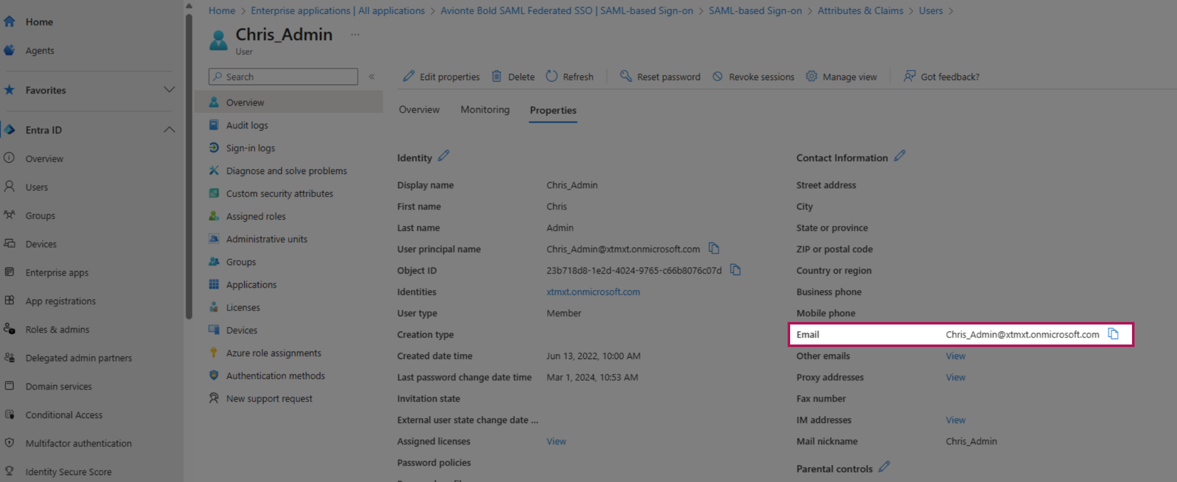This screenshot has width=1177, height=482.
Task: View Proxy addresses
Action: [956, 377]
